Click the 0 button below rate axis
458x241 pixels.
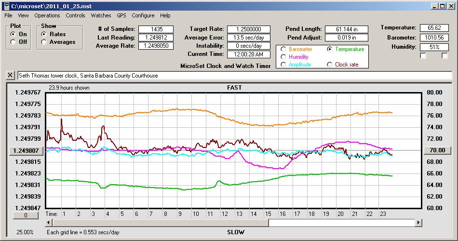(26, 215)
